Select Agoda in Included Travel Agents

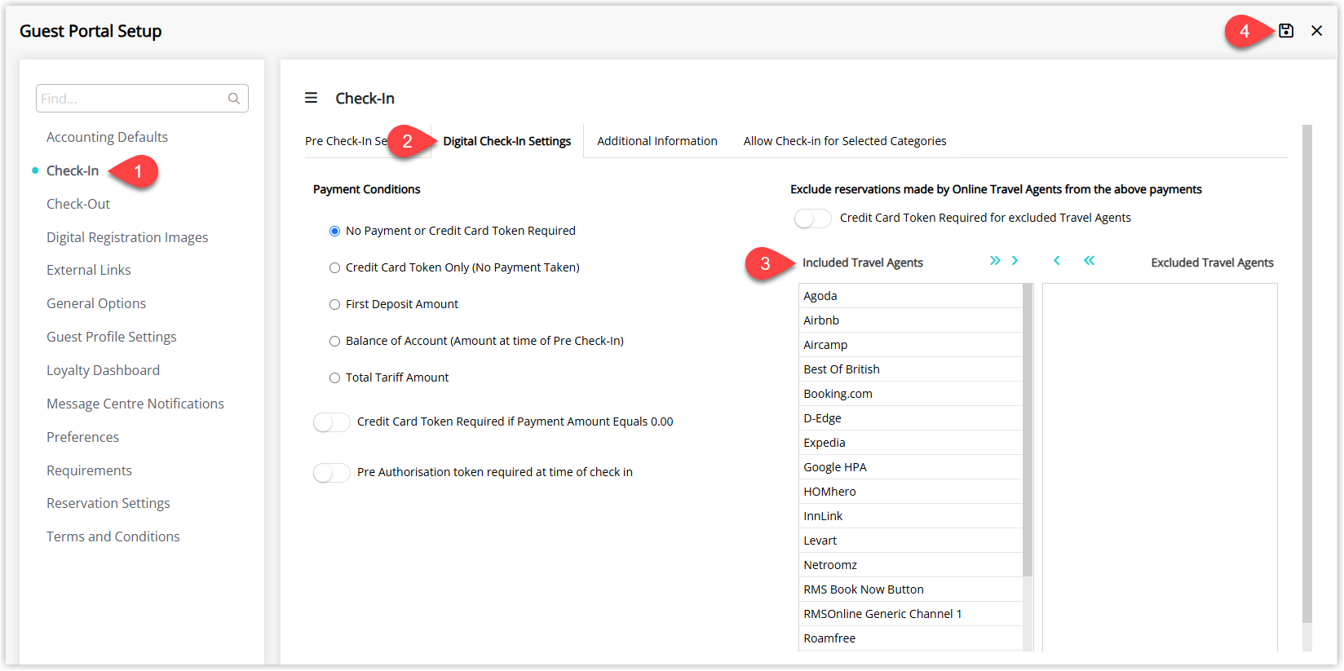tap(911, 296)
